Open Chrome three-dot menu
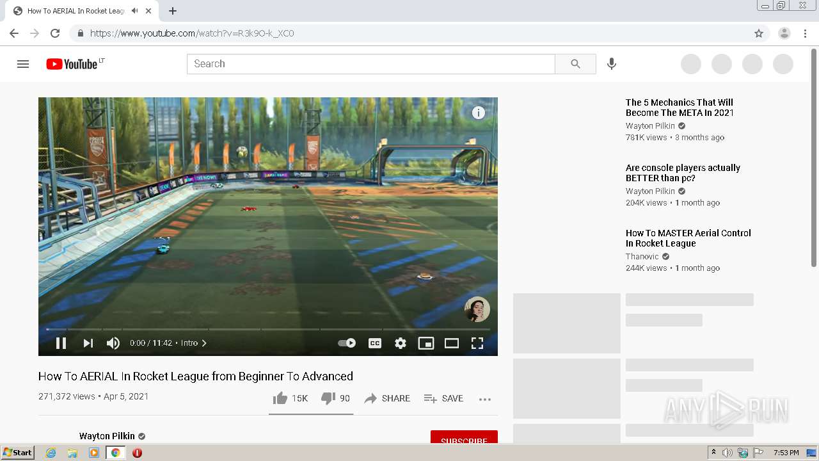819x461 pixels. (806, 33)
